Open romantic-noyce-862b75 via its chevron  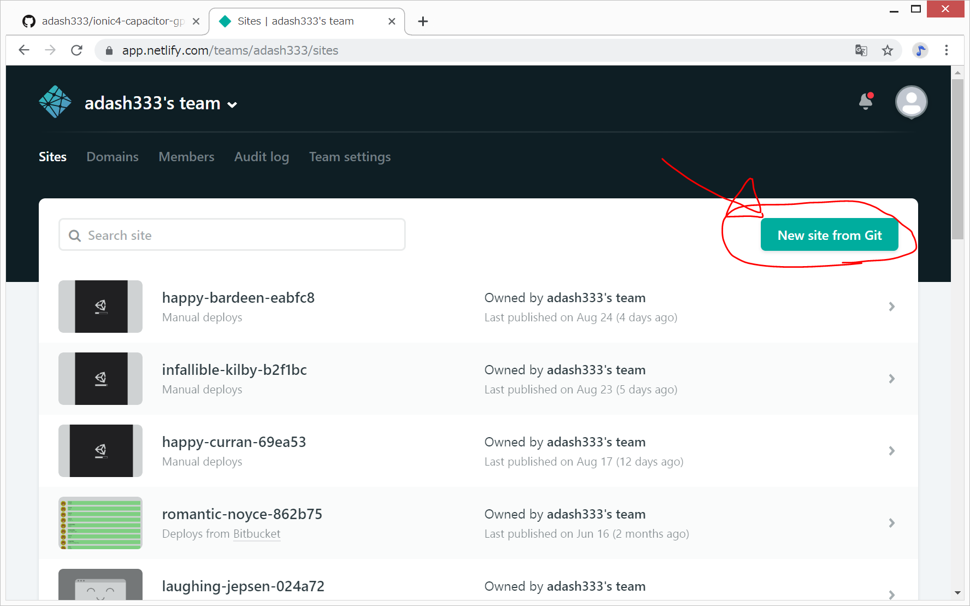point(891,523)
